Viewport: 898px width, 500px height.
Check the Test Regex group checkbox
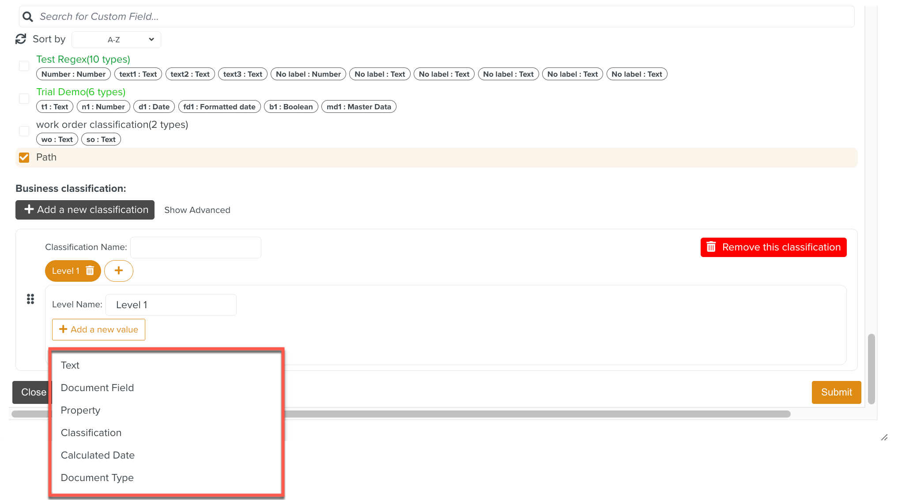[24, 66]
